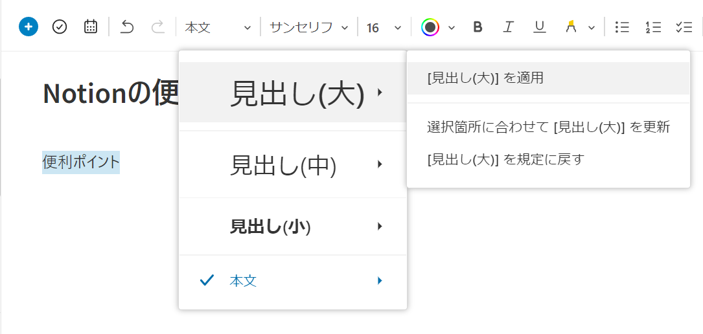Click the redo arrow icon

tap(158, 27)
